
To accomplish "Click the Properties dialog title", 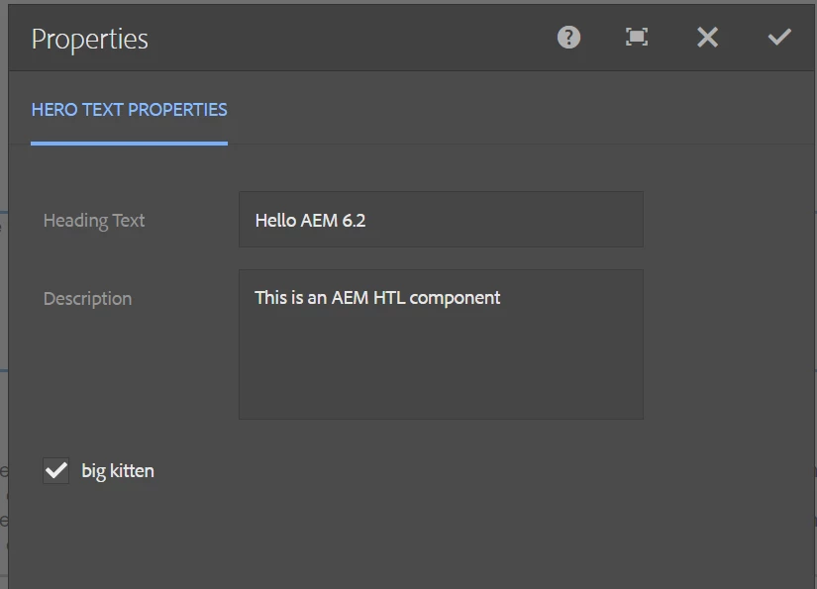I will tap(89, 40).
